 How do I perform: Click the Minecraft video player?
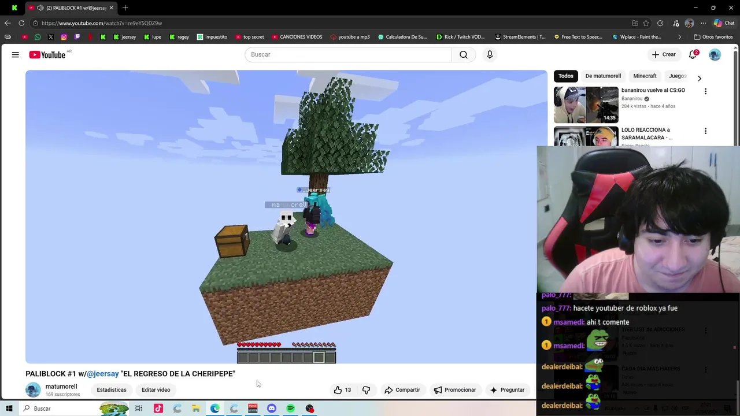[x=286, y=217]
